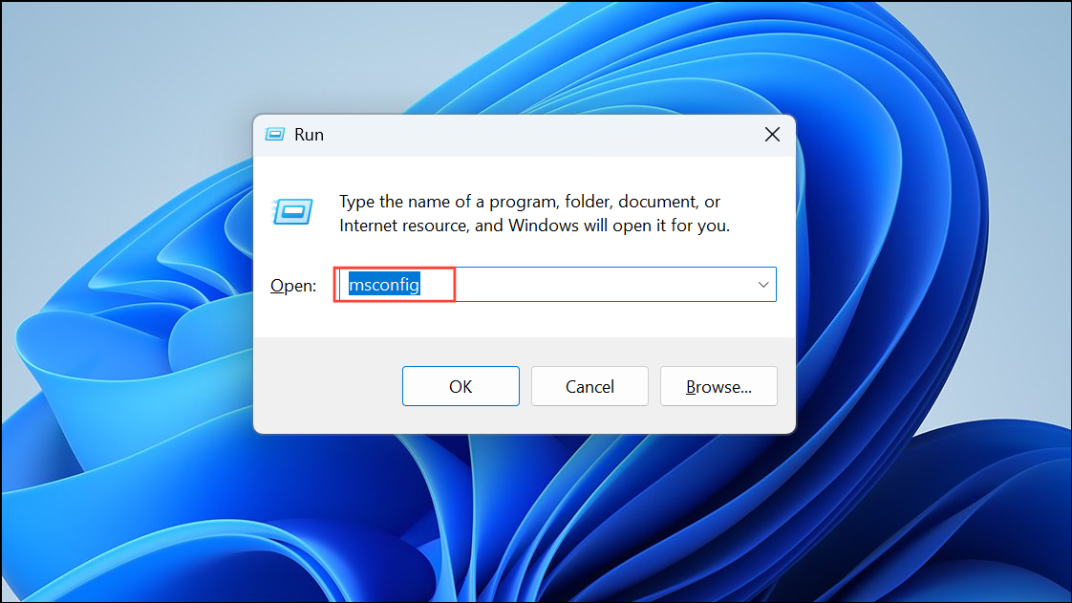The width and height of the screenshot is (1072, 603).
Task: Click the 'Type the name of a program' description
Action: [535, 213]
